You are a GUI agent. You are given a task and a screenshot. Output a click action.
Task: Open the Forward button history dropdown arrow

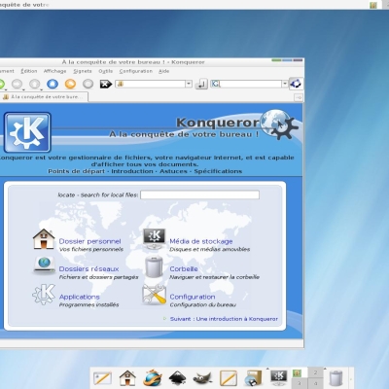[x=24, y=89]
